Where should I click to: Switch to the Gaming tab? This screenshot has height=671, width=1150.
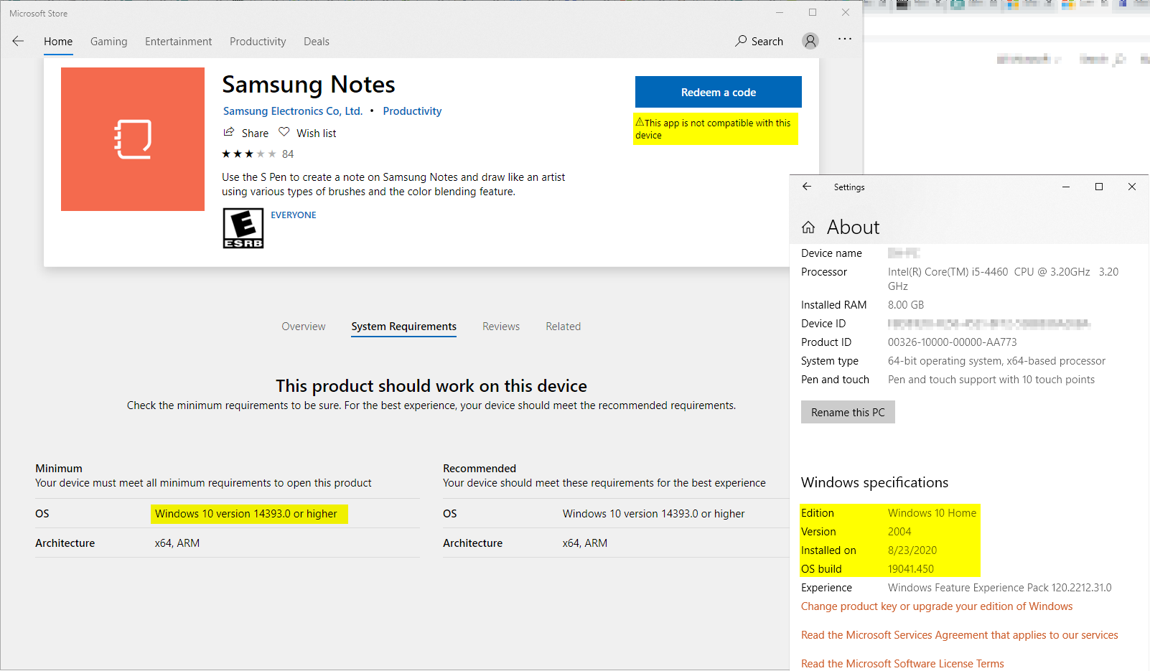click(108, 42)
